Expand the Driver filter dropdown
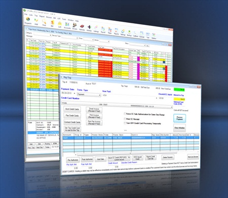228x198 pixels. 93,40
